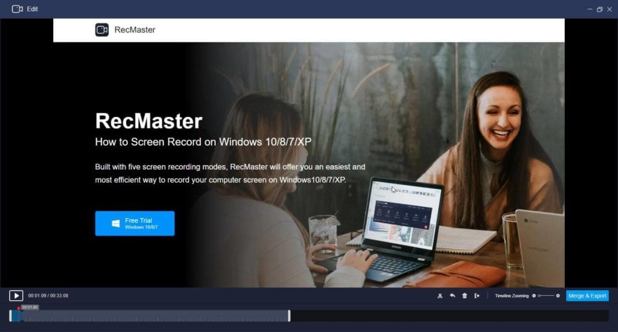Click the 00:01.09 / 00:33.08 time readout
This screenshot has height=332, width=618.
[48, 296]
